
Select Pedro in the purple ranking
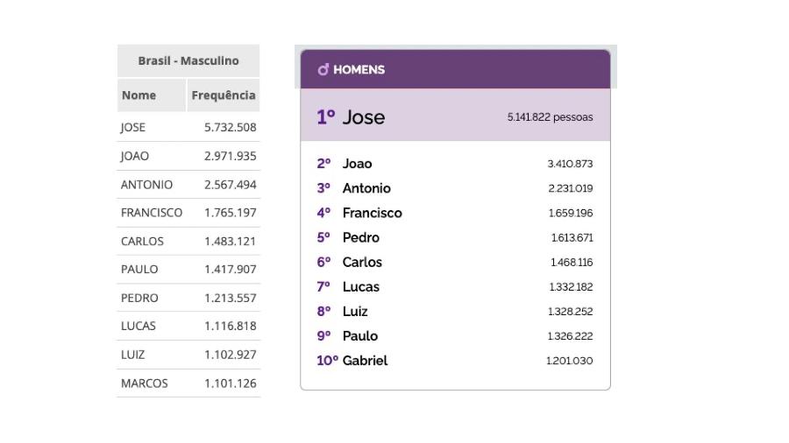coord(360,237)
